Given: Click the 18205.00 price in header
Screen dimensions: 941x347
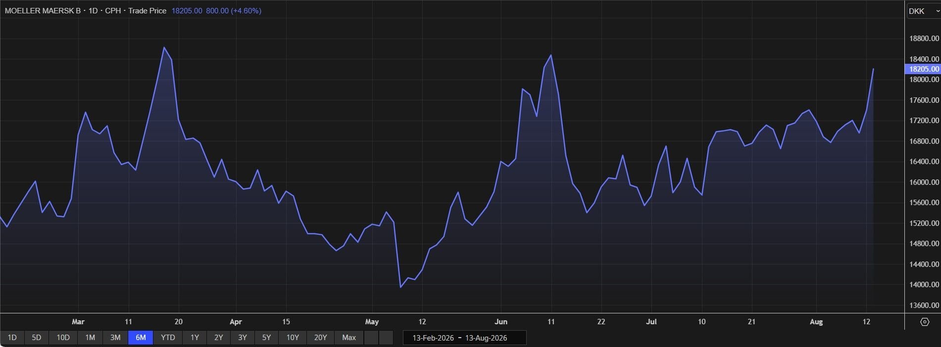Looking at the screenshot, I should point(187,10).
